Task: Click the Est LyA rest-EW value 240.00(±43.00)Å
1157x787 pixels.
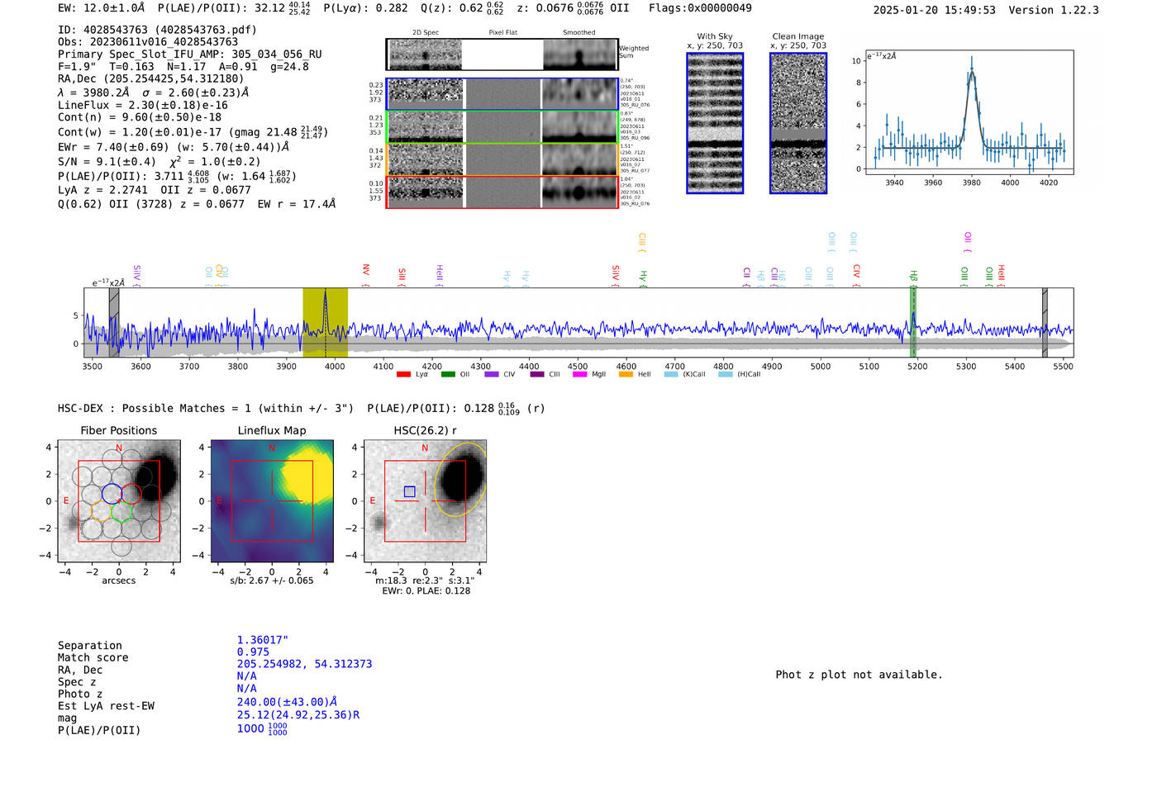Action: (x=286, y=702)
